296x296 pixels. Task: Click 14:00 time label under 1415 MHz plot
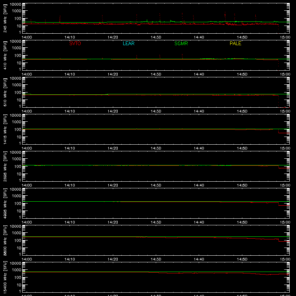(x=27, y=148)
